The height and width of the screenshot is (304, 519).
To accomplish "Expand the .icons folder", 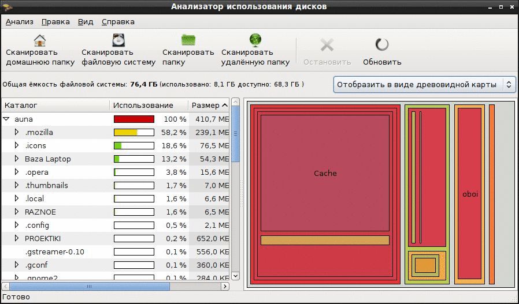I will coord(17,145).
